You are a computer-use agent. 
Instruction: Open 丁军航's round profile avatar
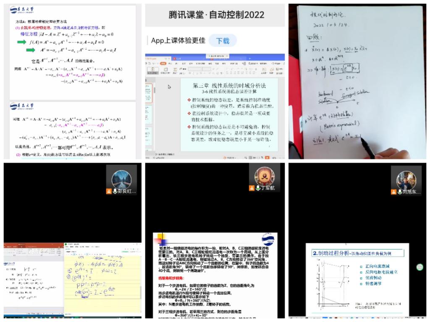point(265,176)
